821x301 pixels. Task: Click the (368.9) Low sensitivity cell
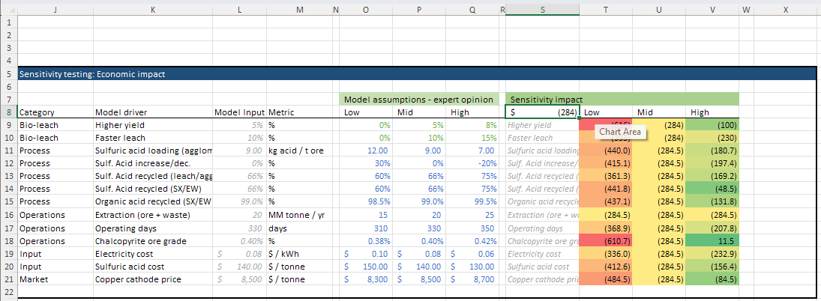point(606,228)
